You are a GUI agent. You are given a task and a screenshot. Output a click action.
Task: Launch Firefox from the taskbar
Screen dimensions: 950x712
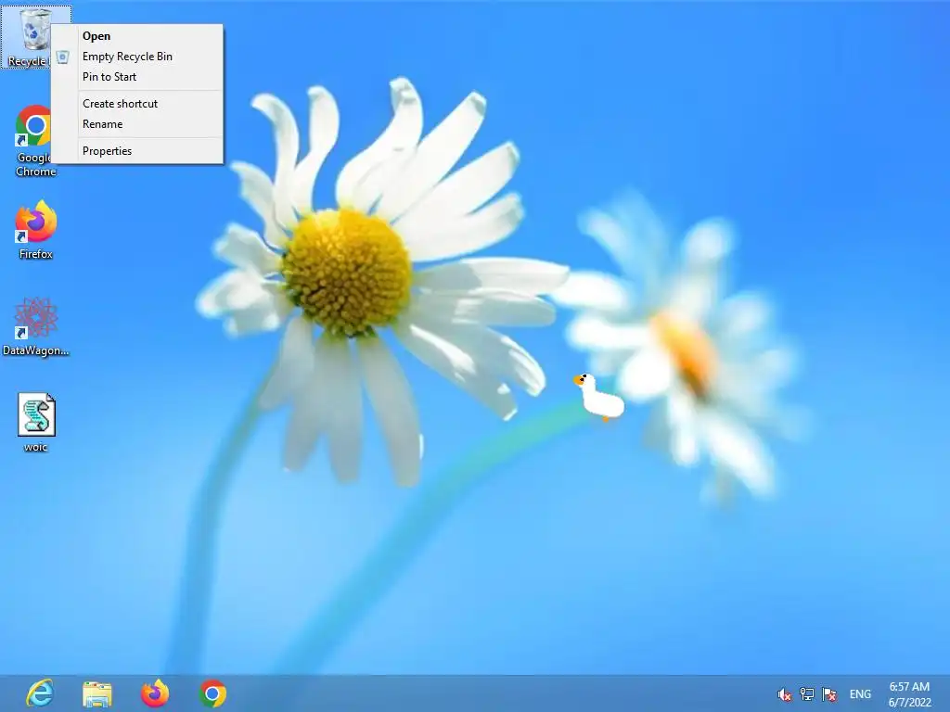pos(155,693)
